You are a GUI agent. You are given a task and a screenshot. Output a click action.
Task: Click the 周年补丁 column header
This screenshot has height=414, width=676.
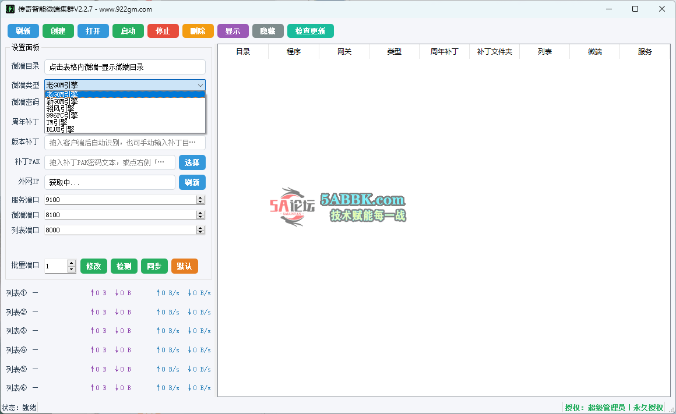[444, 52]
